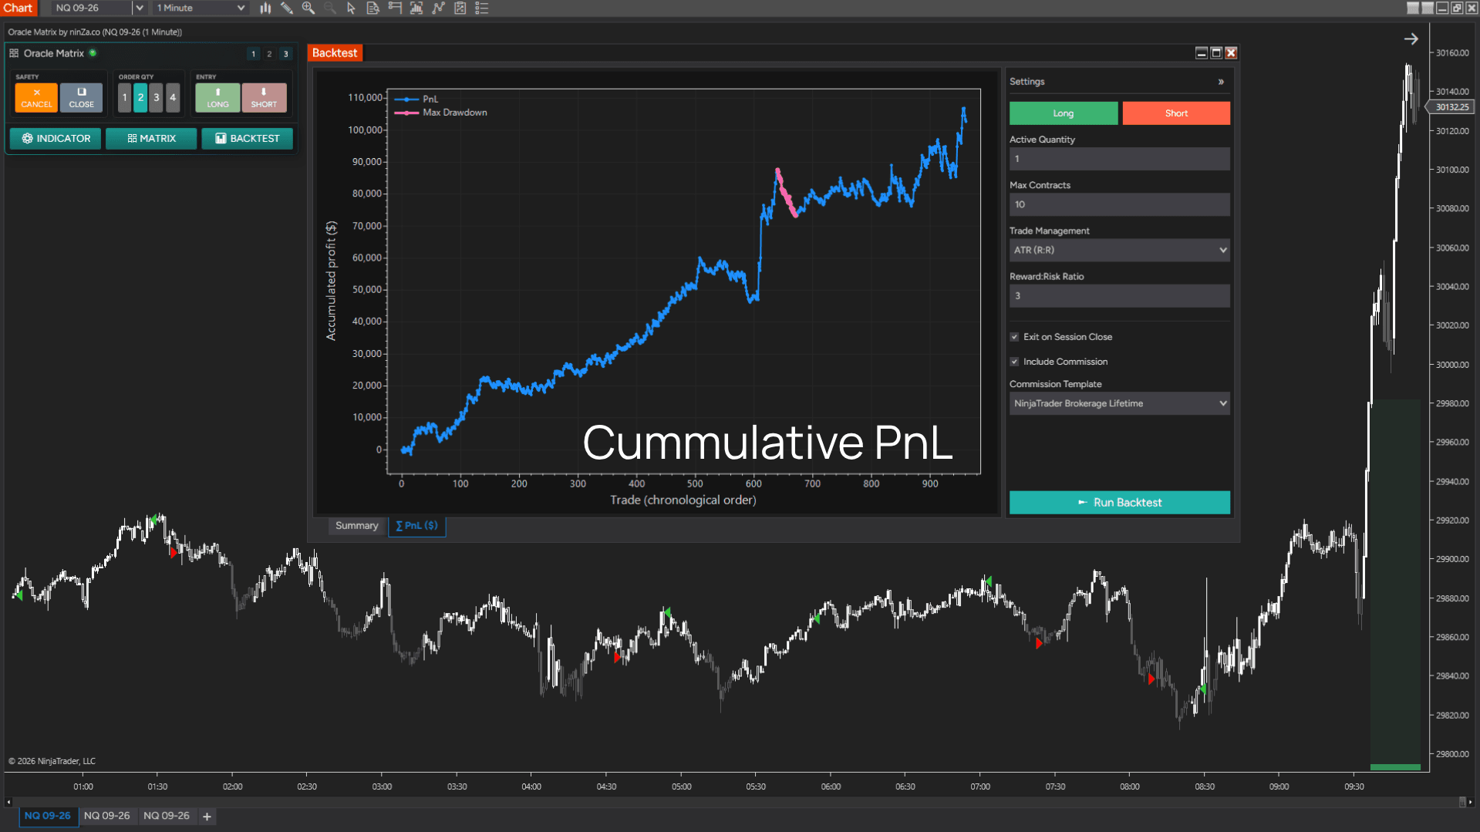Click the Max Contracts input field

(x=1119, y=204)
